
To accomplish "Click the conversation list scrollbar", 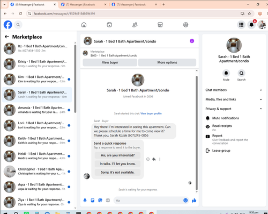I will tap(75, 79).
